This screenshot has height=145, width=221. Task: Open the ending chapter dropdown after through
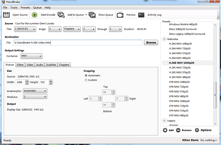tap(115, 29)
